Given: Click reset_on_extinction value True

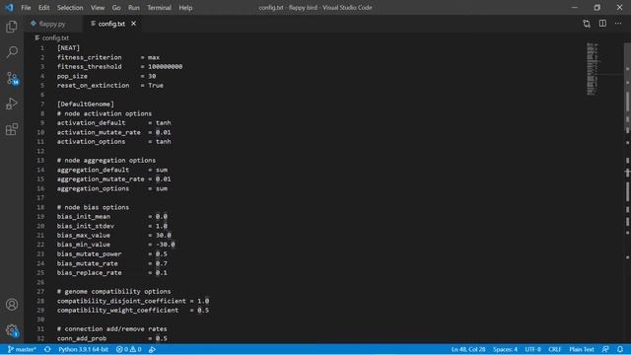Looking at the screenshot, I should coord(156,86).
